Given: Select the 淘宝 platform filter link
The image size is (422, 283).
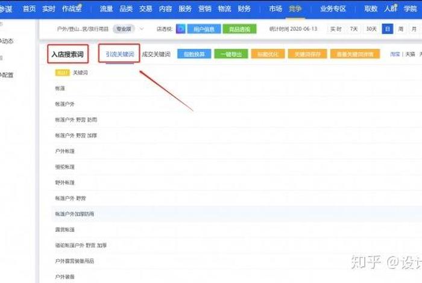Looking at the screenshot, I should tap(395, 54).
